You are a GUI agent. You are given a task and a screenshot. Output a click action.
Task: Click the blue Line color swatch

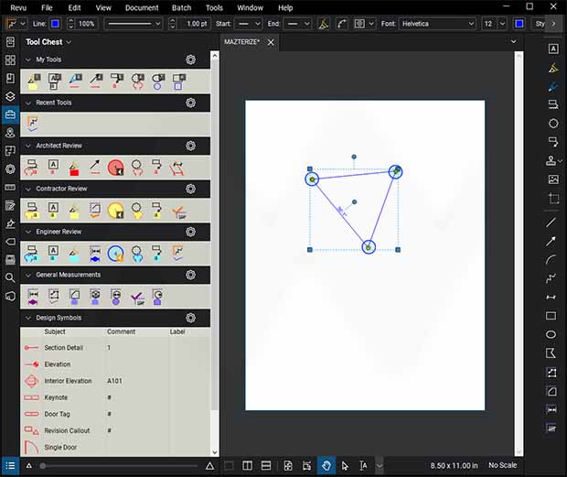(x=54, y=24)
